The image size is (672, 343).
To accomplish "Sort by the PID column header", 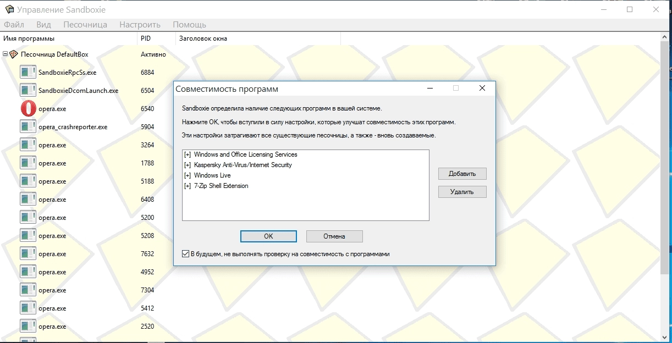I will tap(157, 38).
